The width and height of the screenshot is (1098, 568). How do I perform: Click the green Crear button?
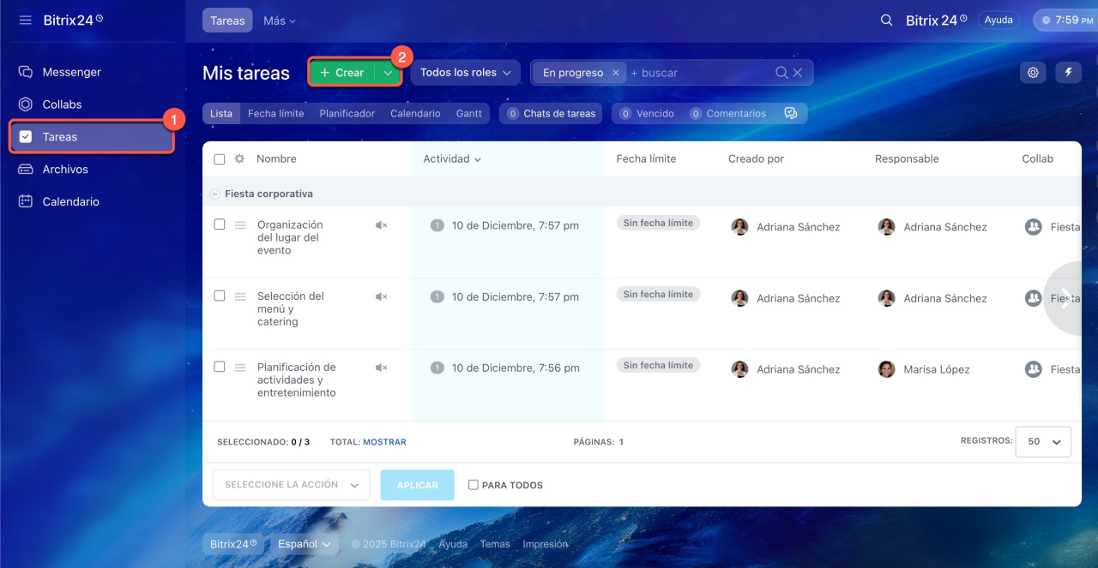click(x=342, y=73)
